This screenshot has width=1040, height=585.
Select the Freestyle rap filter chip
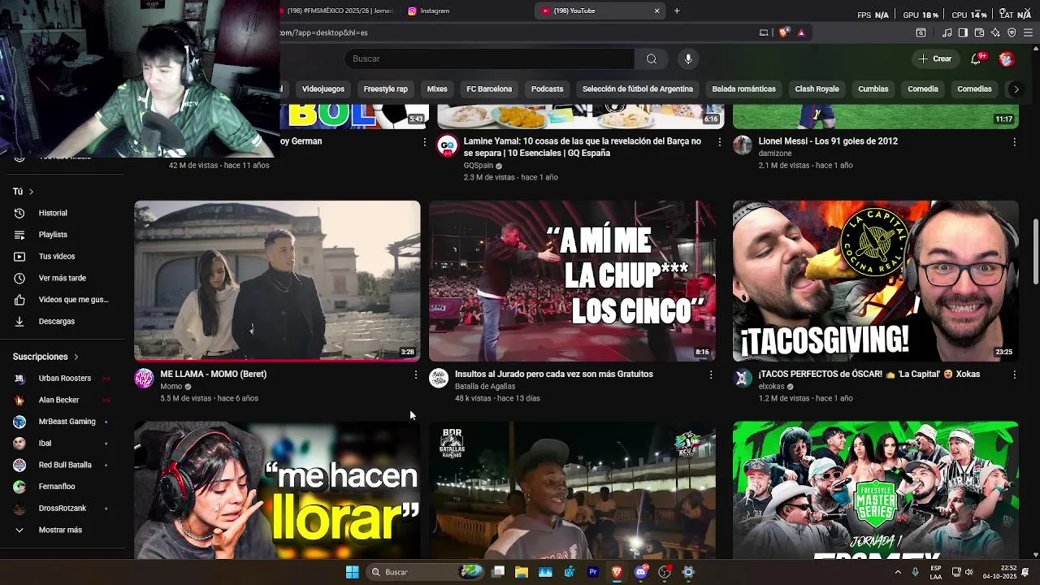coord(385,89)
